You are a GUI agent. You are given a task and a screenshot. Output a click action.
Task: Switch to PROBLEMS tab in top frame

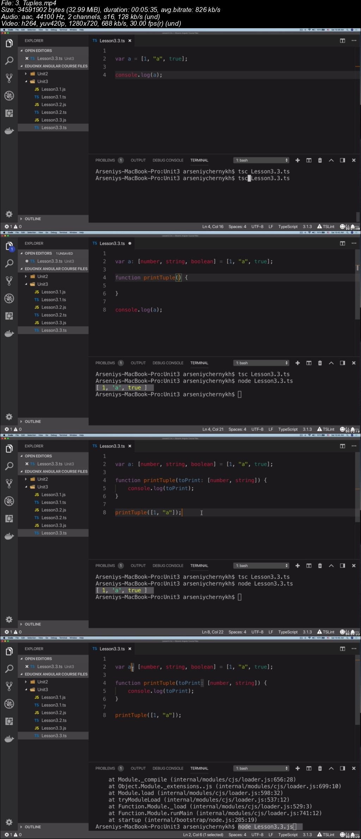click(109, 160)
